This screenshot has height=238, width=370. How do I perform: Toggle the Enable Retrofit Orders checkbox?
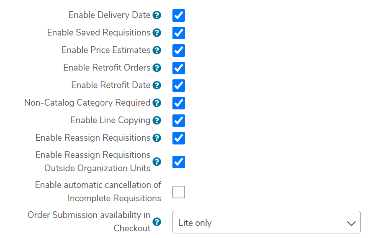pos(179,68)
